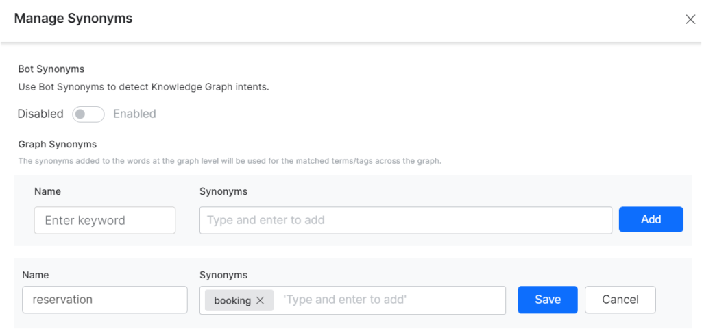Click the Disabled label beside the switch
The width and height of the screenshot is (702, 329).
point(40,114)
